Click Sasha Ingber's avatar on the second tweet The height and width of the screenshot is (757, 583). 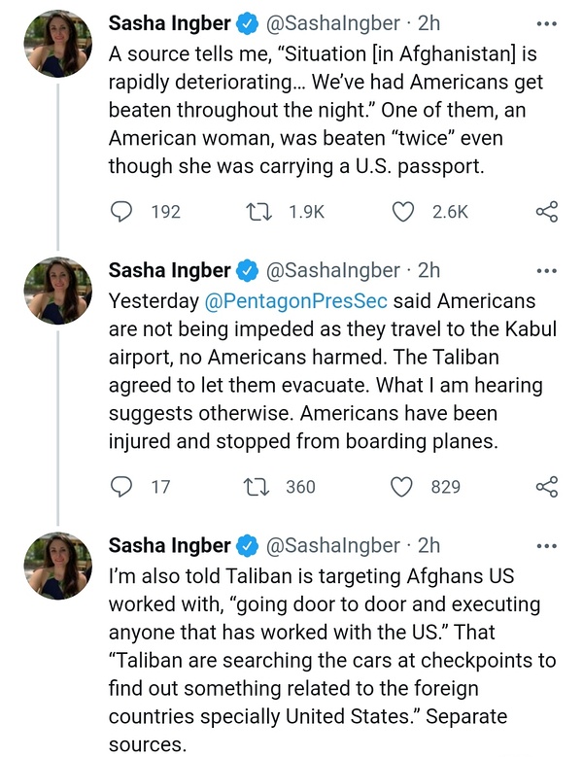[58, 291]
